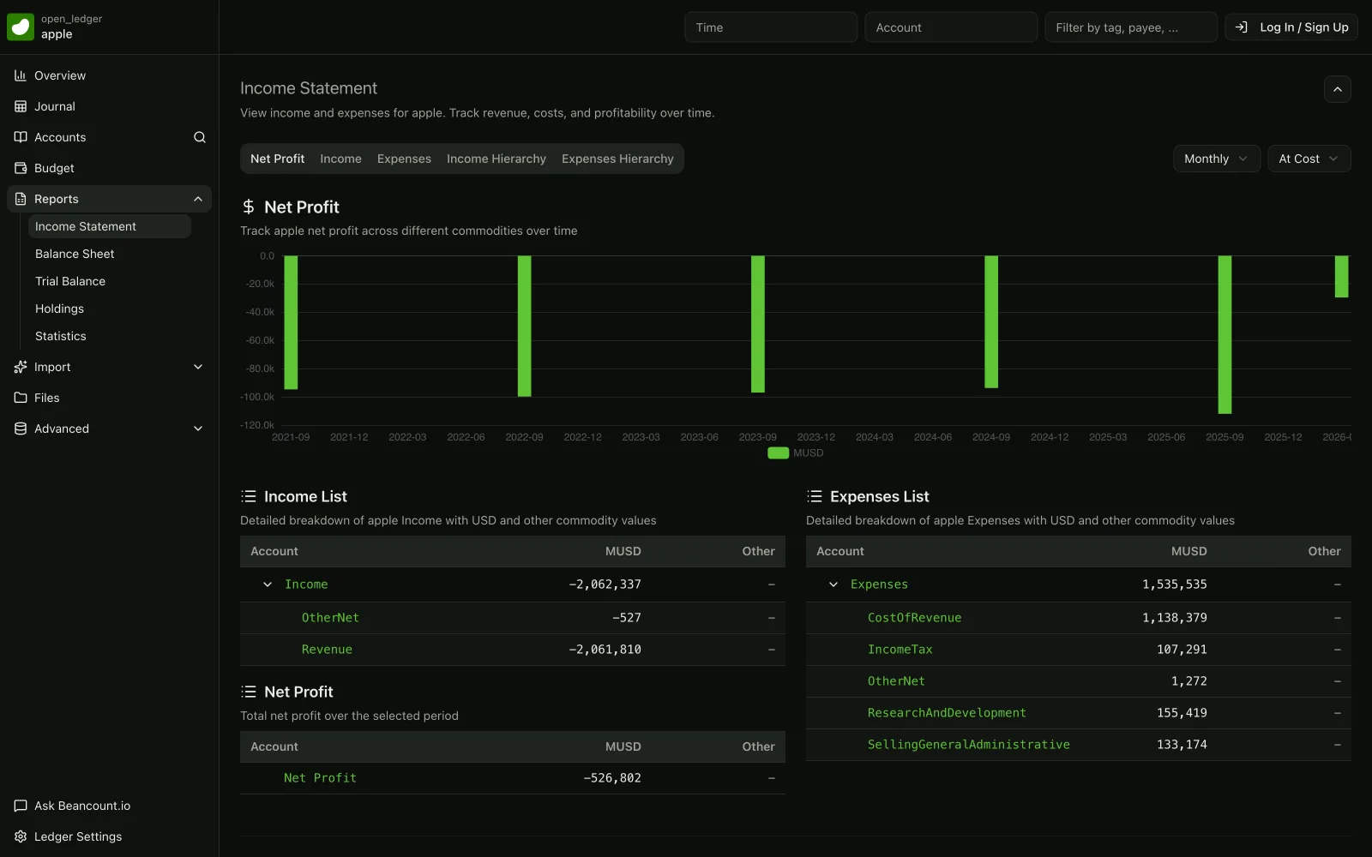1372x857 pixels.
Task: Open the Expenses Hierarchy tab
Action: [617, 159]
